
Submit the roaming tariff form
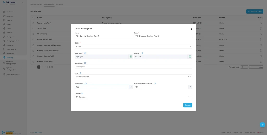[x=187, y=105]
